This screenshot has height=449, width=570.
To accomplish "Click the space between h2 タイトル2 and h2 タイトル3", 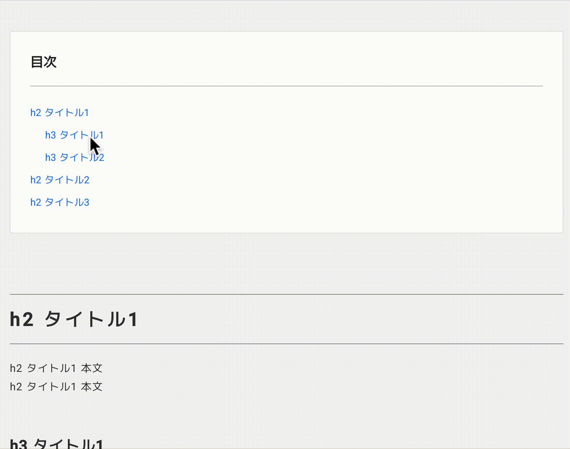I will (60, 191).
